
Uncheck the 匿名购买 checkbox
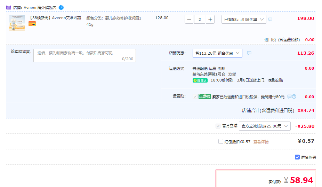[x=297, y=157]
